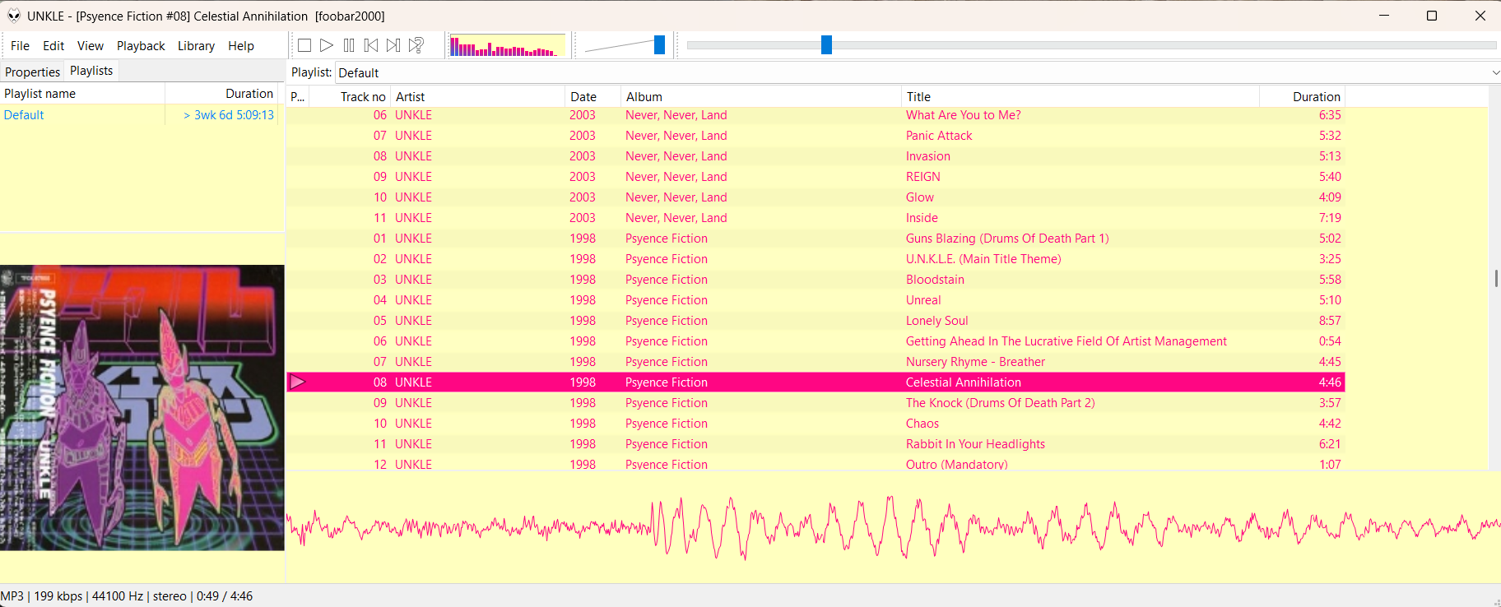The width and height of the screenshot is (1501, 607).
Task: Expand the Playlist dropdown showing Default
Action: 1494,73
